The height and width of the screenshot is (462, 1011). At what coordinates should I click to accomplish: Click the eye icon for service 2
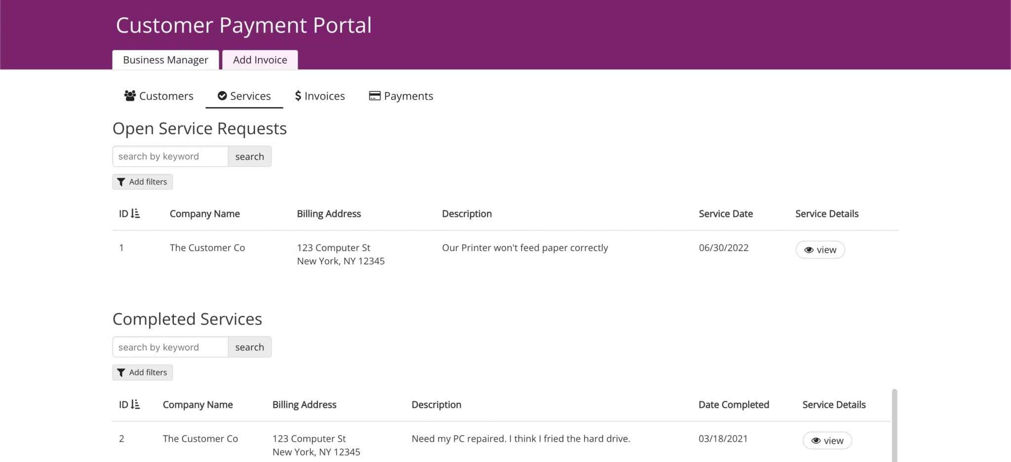coord(816,441)
